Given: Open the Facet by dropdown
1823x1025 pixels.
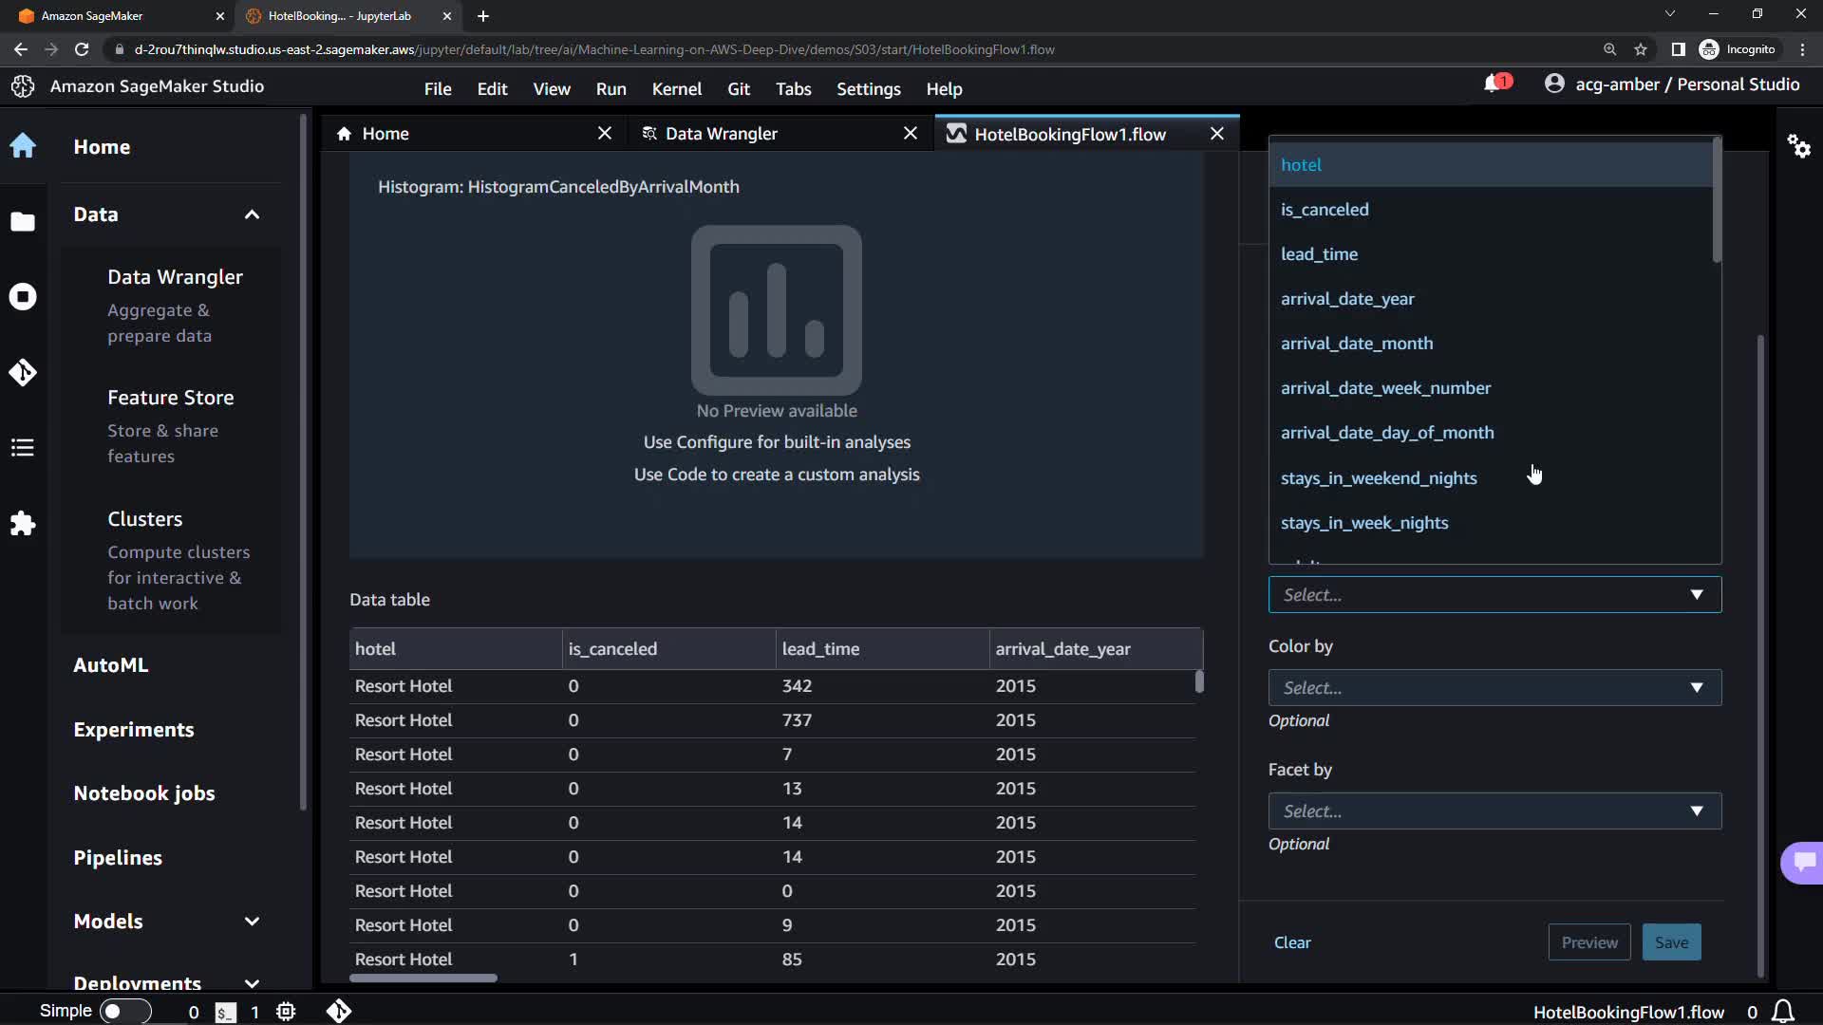Looking at the screenshot, I should 1494,811.
